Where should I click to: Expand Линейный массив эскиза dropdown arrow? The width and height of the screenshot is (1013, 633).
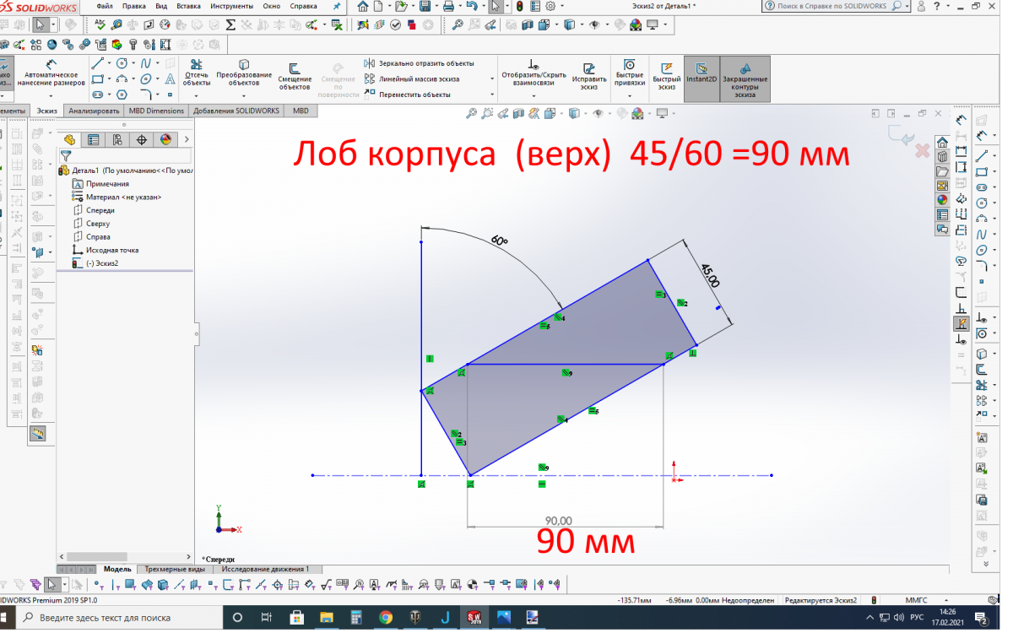[492, 78]
